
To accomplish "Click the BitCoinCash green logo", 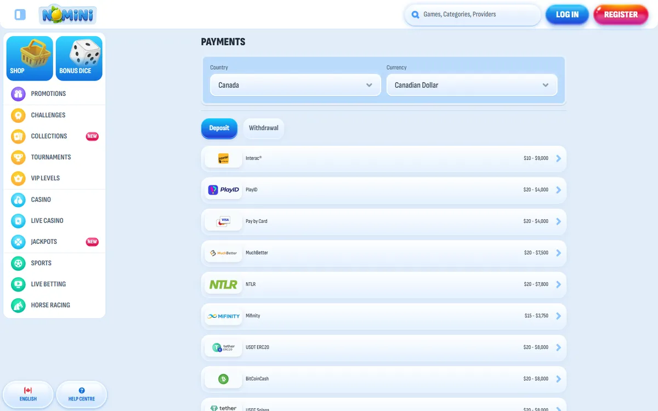I will click(223, 379).
